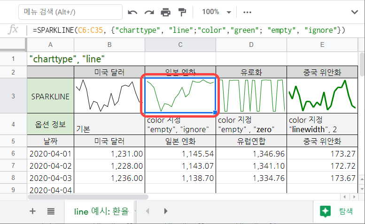Click the right sheet-tab scroll arrow
The image size is (365, 224).
tap(165, 211)
